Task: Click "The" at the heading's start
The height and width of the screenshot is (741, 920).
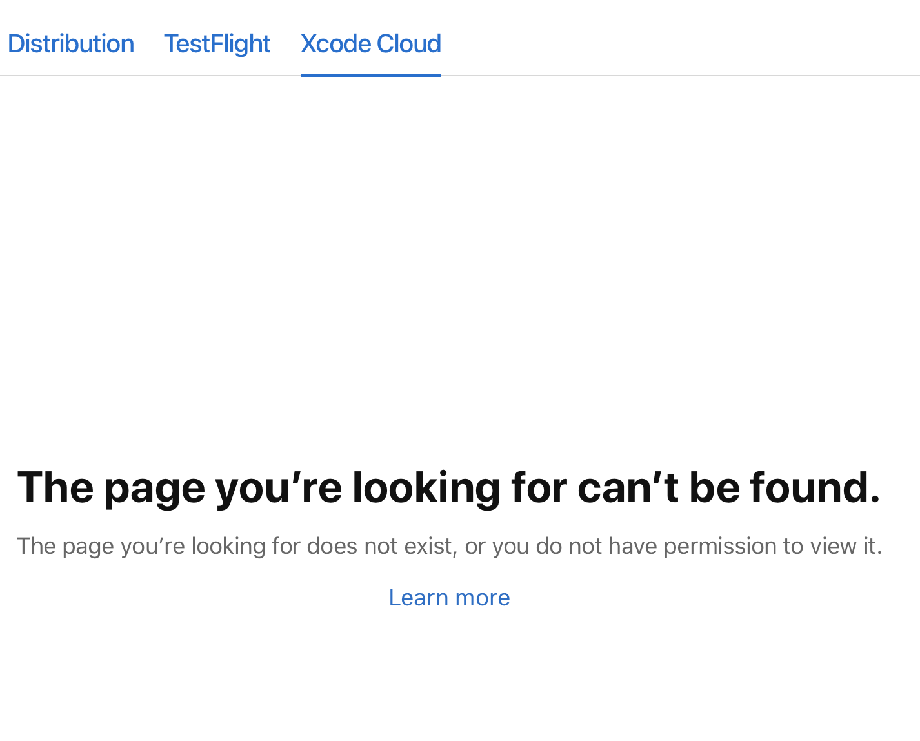Action: (55, 487)
